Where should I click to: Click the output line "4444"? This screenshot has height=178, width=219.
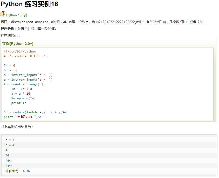coord(9,166)
